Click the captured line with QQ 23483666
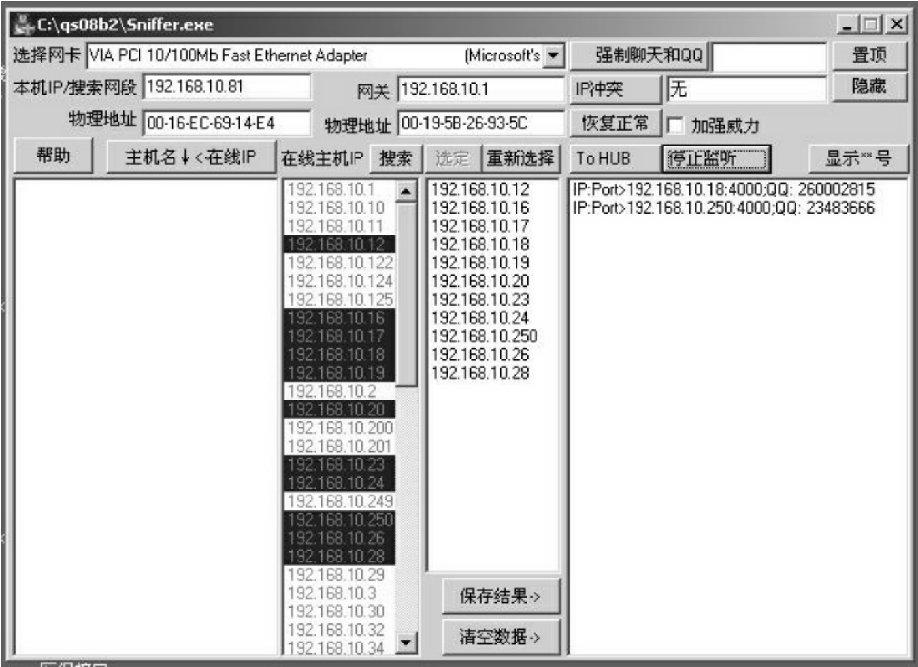918x667 pixels. point(724,208)
